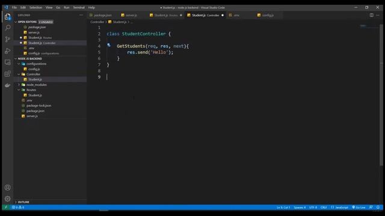
Task: Open the Run menu
Action: pyautogui.click(x=67, y=8)
